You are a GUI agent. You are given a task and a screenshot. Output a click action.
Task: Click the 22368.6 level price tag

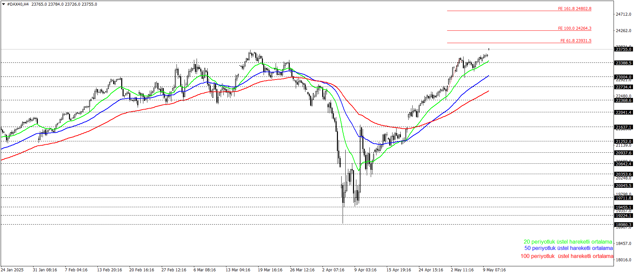coord(624,101)
